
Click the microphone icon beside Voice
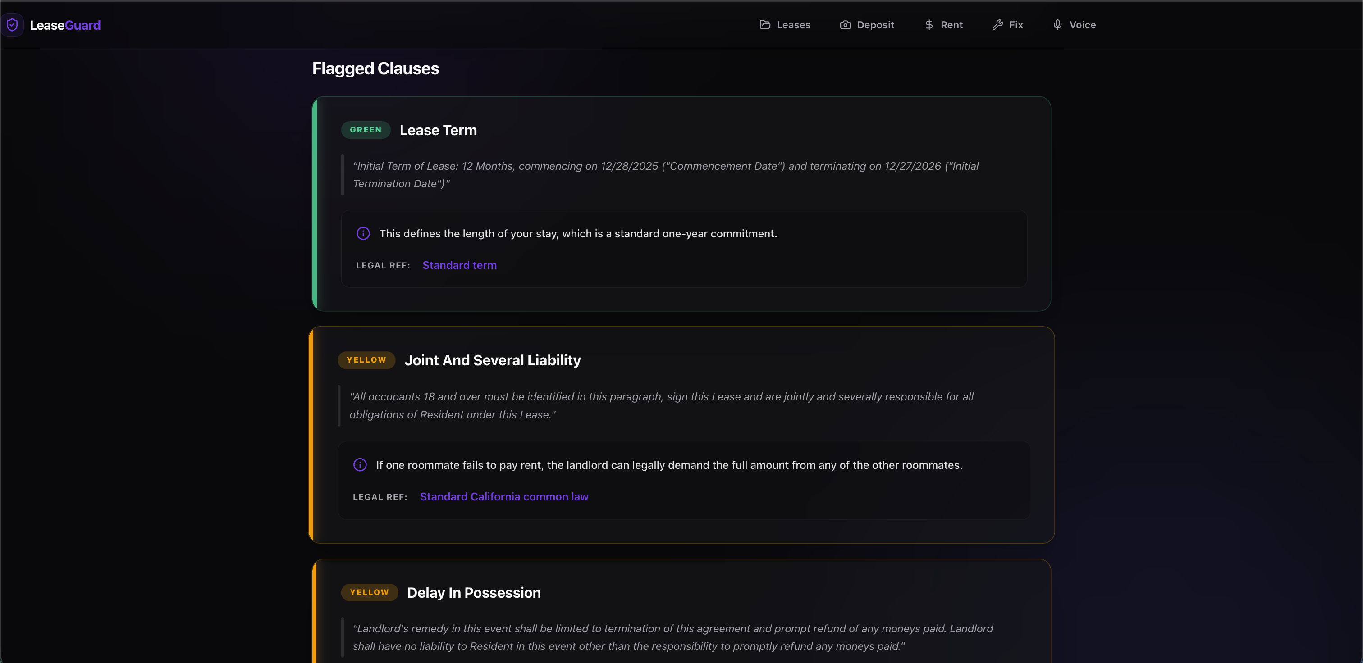point(1057,25)
